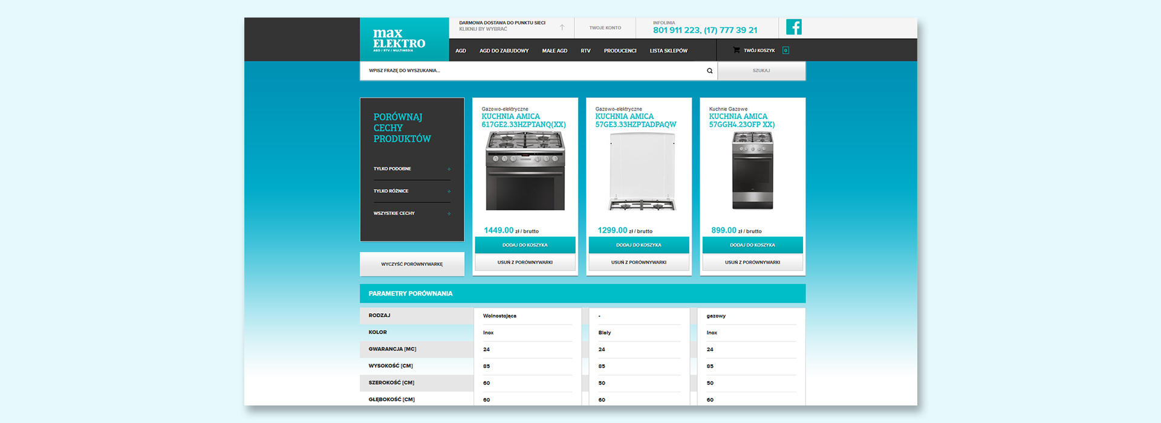Click the shopping cart icon
The width and height of the screenshot is (1161, 423).
tap(736, 50)
